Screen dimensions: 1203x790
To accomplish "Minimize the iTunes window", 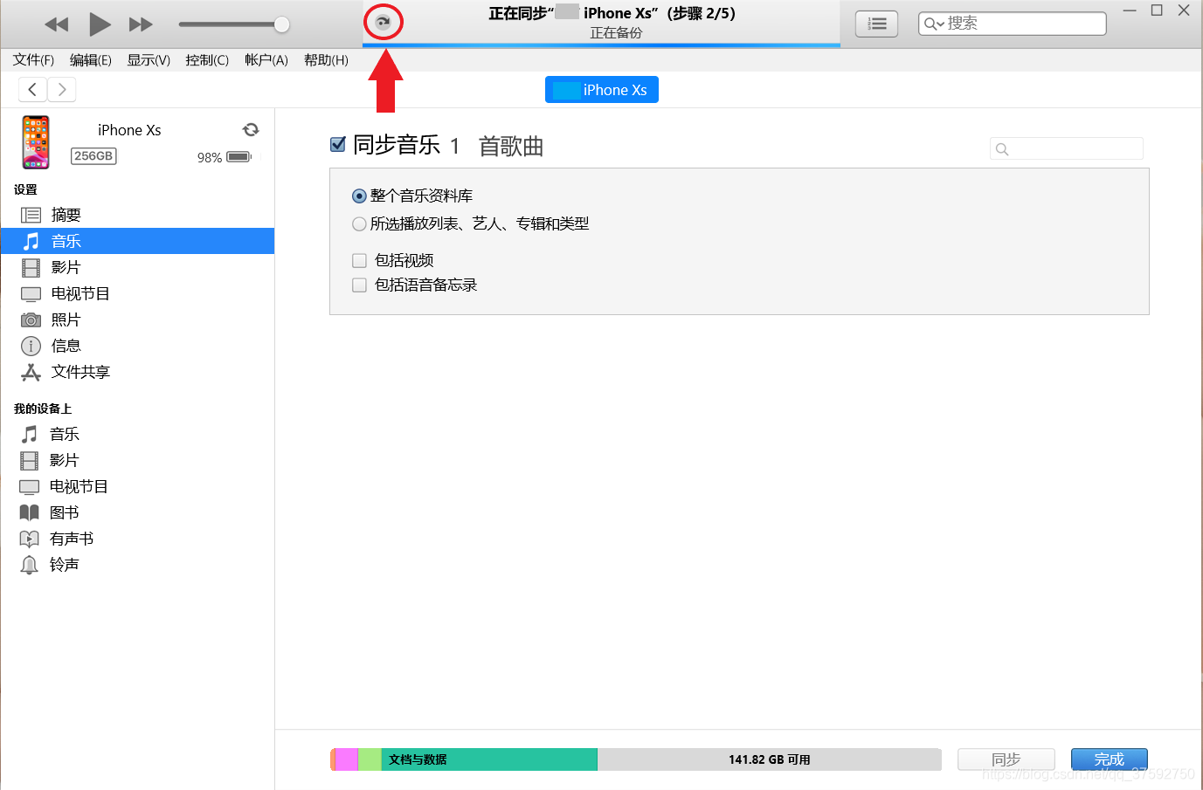I will point(1130,10).
